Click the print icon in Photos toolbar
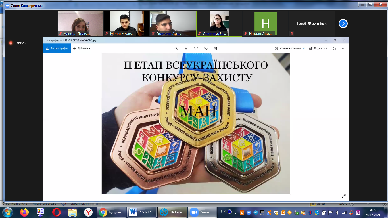 (x=334, y=48)
